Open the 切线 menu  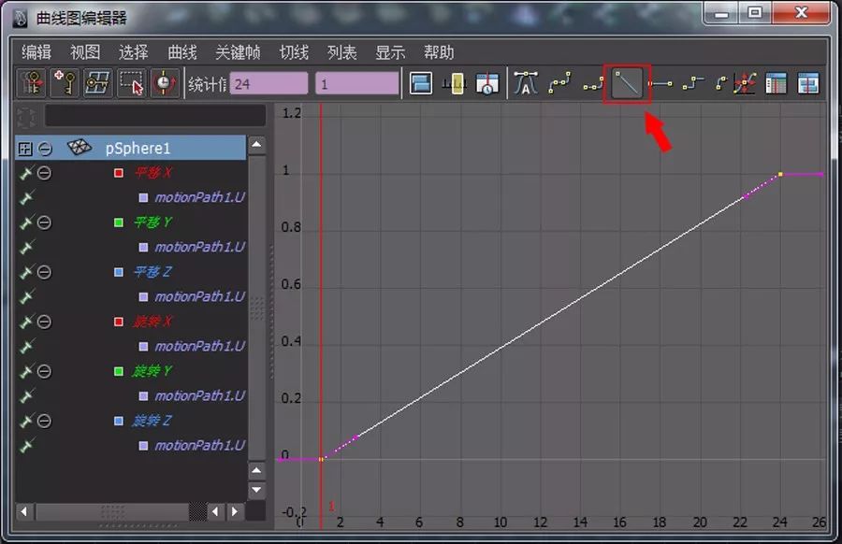point(294,52)
